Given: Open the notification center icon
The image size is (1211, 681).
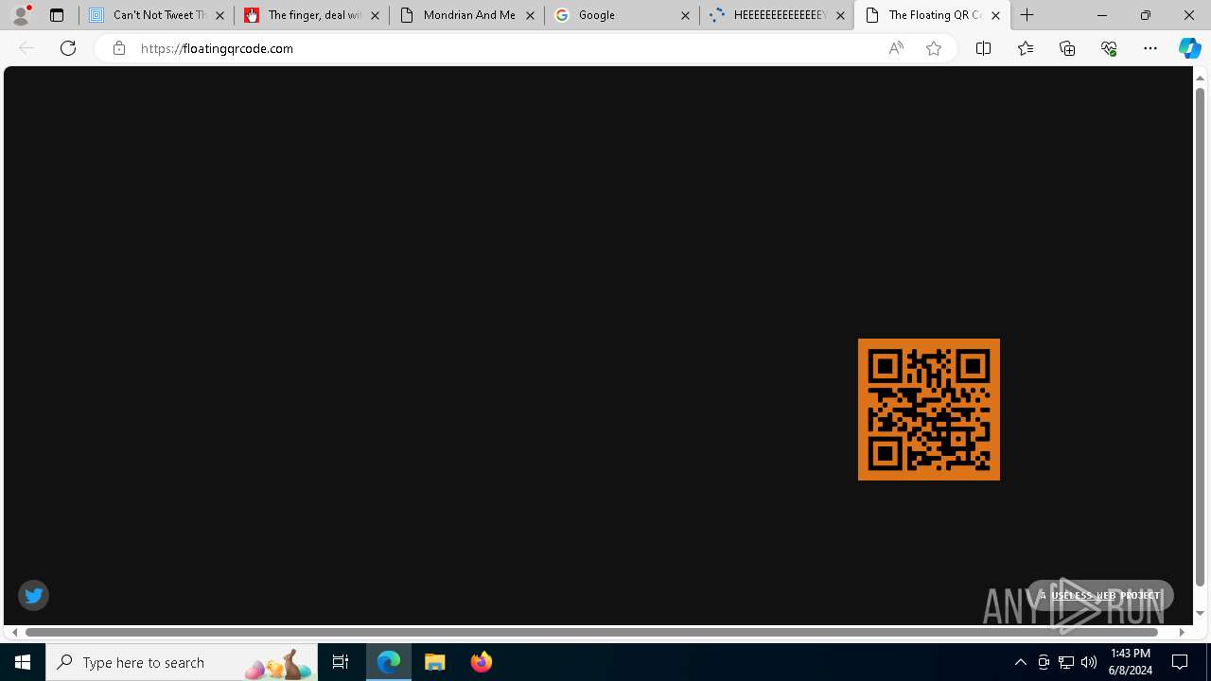Looking at the screenshot, I should point(1181,662).
